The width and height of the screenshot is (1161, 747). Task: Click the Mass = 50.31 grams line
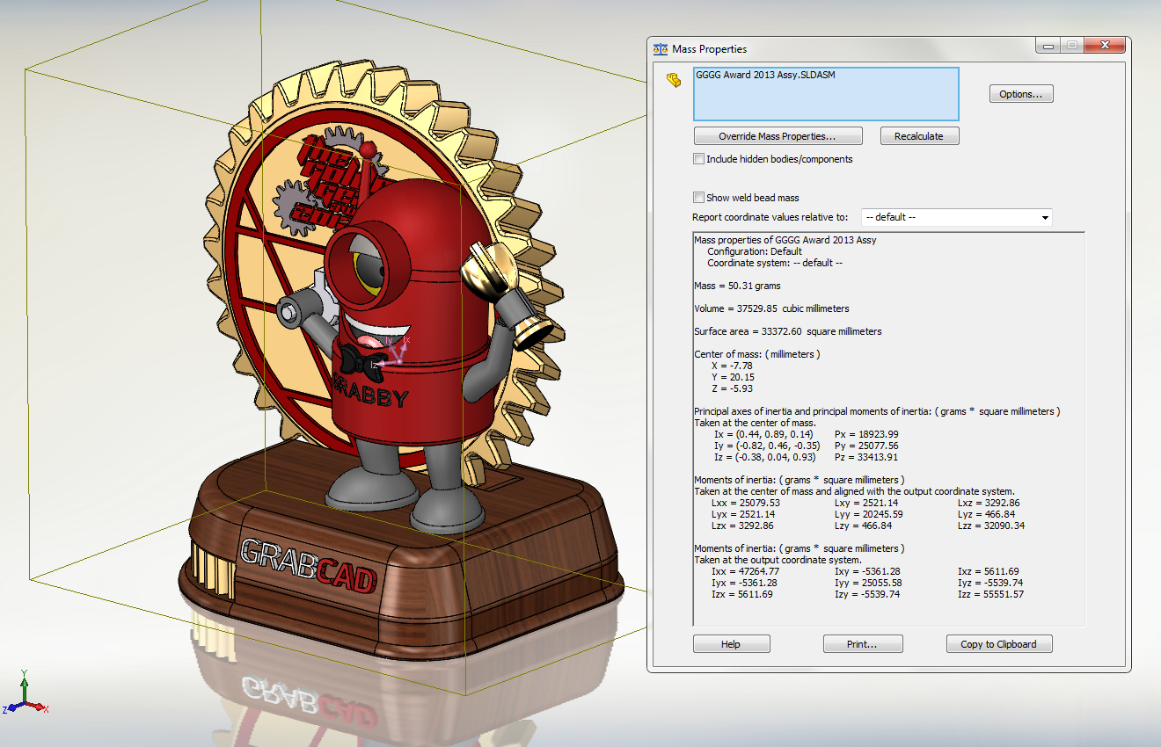[x=737, y=286]
